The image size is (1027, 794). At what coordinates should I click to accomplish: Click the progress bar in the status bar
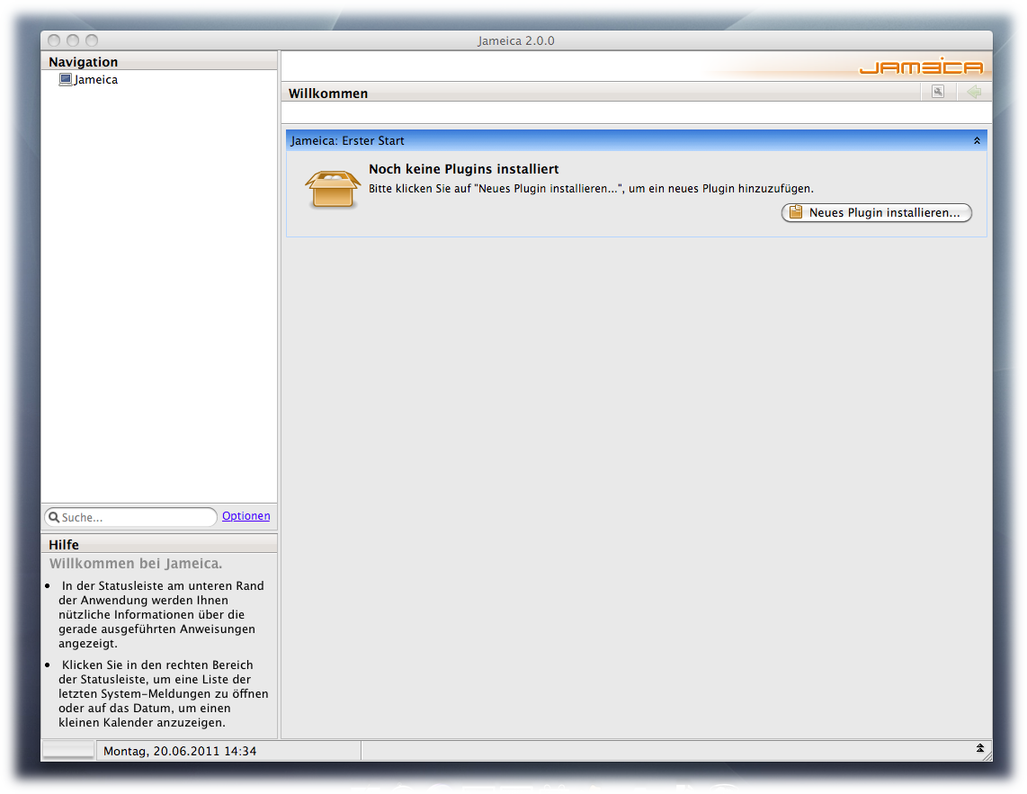coord(68,750)
